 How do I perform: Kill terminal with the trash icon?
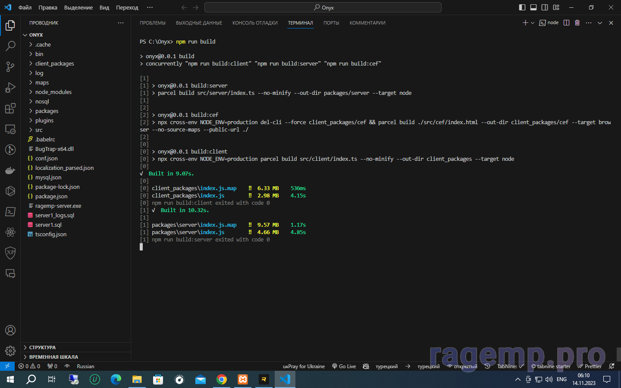click(577, 23)
